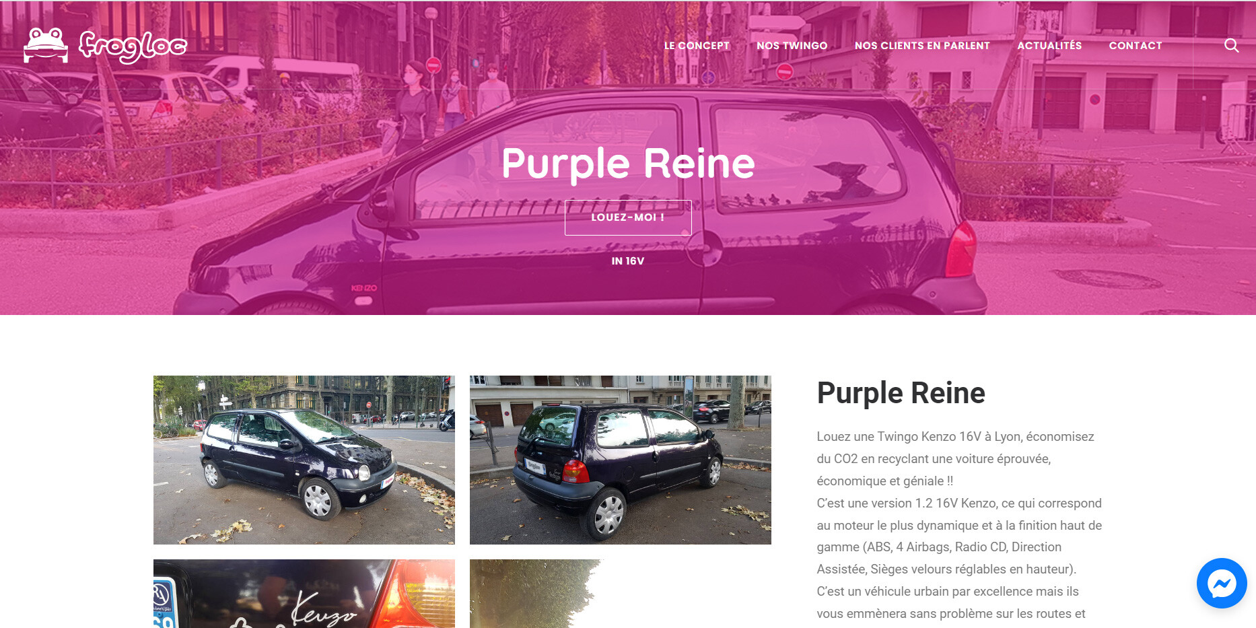Click the purple Twingo hero banner image
Screen dimensions: 1256x628
tap(628, 158)
